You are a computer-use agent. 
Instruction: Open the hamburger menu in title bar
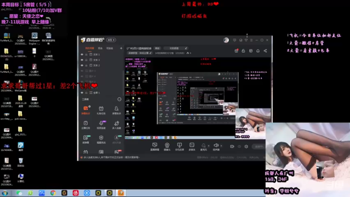tap(251, 40)
